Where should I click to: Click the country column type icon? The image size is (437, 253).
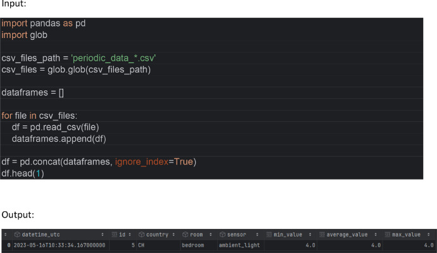tap(141, 235)
